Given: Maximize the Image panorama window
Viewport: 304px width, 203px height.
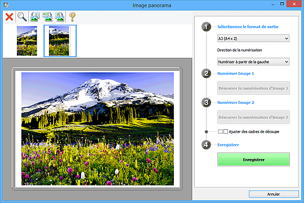Looking at the screenshot, I should (282, 4).
